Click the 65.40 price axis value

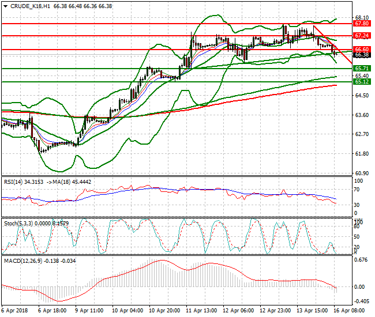(362, 76)
